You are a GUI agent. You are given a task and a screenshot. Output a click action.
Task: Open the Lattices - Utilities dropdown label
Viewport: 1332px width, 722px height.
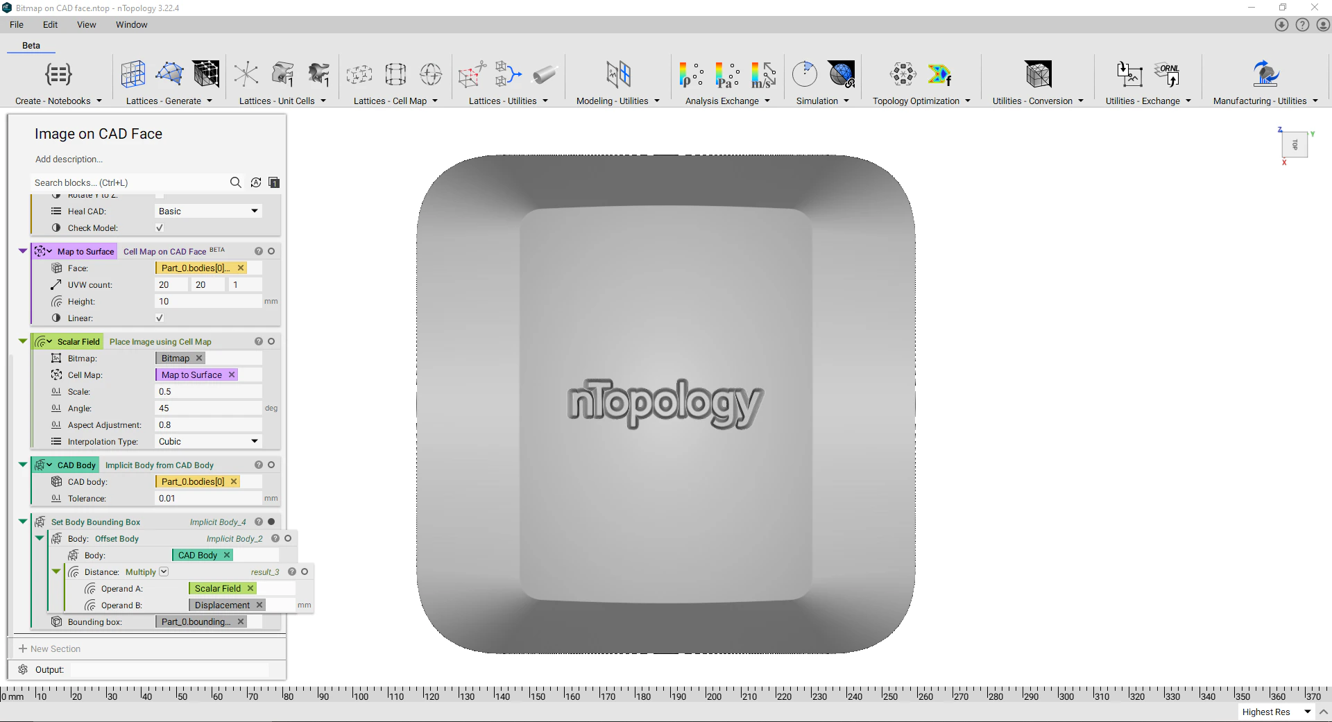(x=508, y=101)
